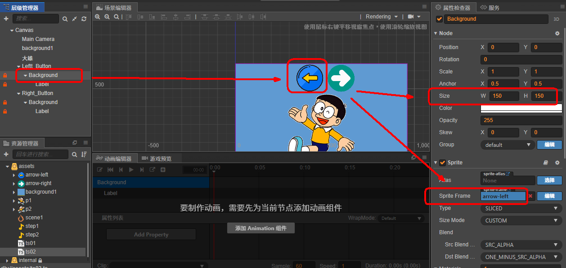
Task: Open the Type SLICED dropdown
Action: [521, 209]
